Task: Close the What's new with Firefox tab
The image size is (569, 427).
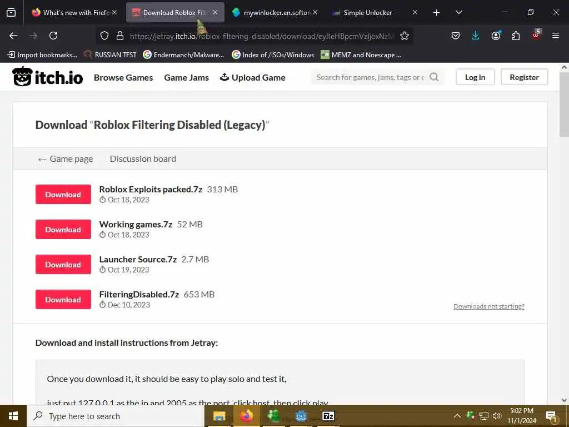Action: pos(114,12)
